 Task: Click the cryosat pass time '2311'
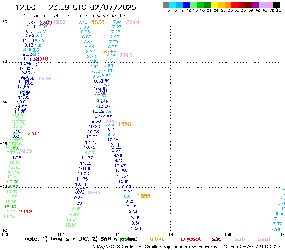click(34, 133)
